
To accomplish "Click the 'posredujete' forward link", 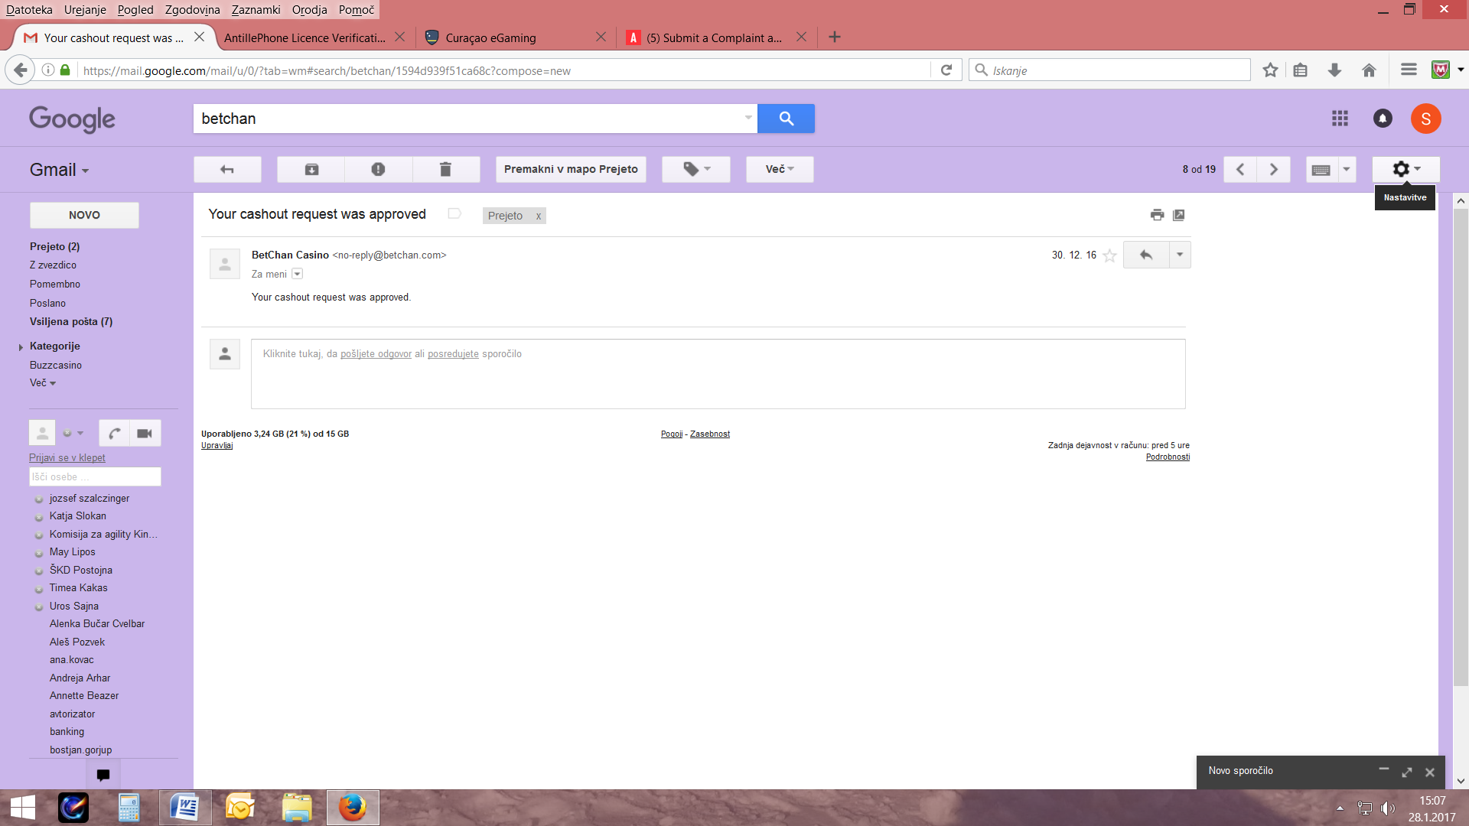I will coord(453,354).
